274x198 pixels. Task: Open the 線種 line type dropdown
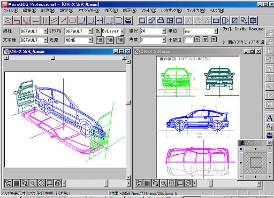(x=45, y=31)
